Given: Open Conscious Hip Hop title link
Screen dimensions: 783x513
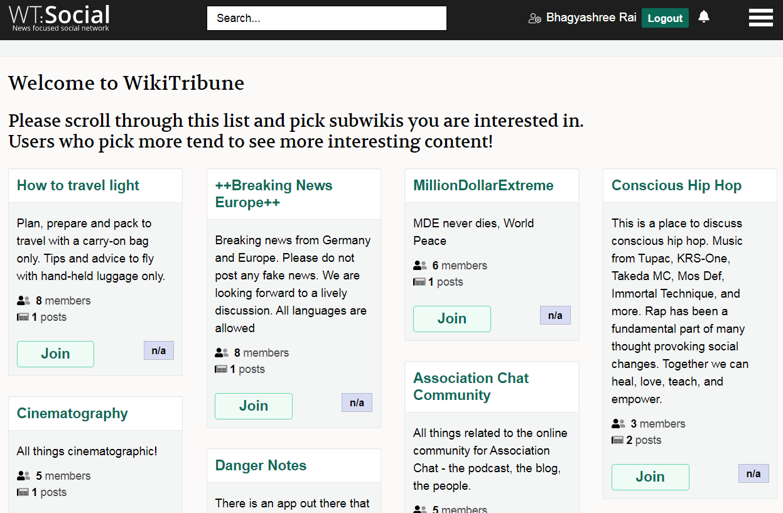Looking at the screenshot, I should pos(676,185).
